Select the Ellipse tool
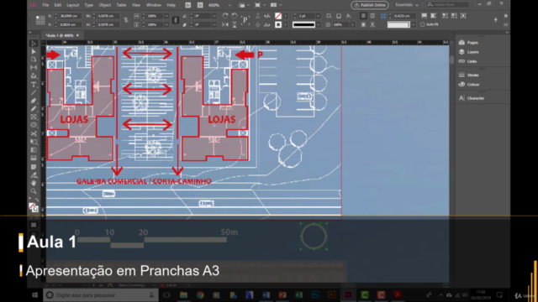Screen dimensions: 538x302 coord(34,125)
